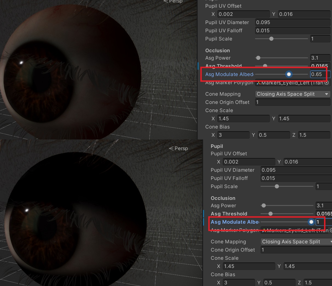The height and width of the screenshot is (286, 332).
Task: Open object picker for Asg Marker Polygon, upper inspector
Action: [327, 83]
